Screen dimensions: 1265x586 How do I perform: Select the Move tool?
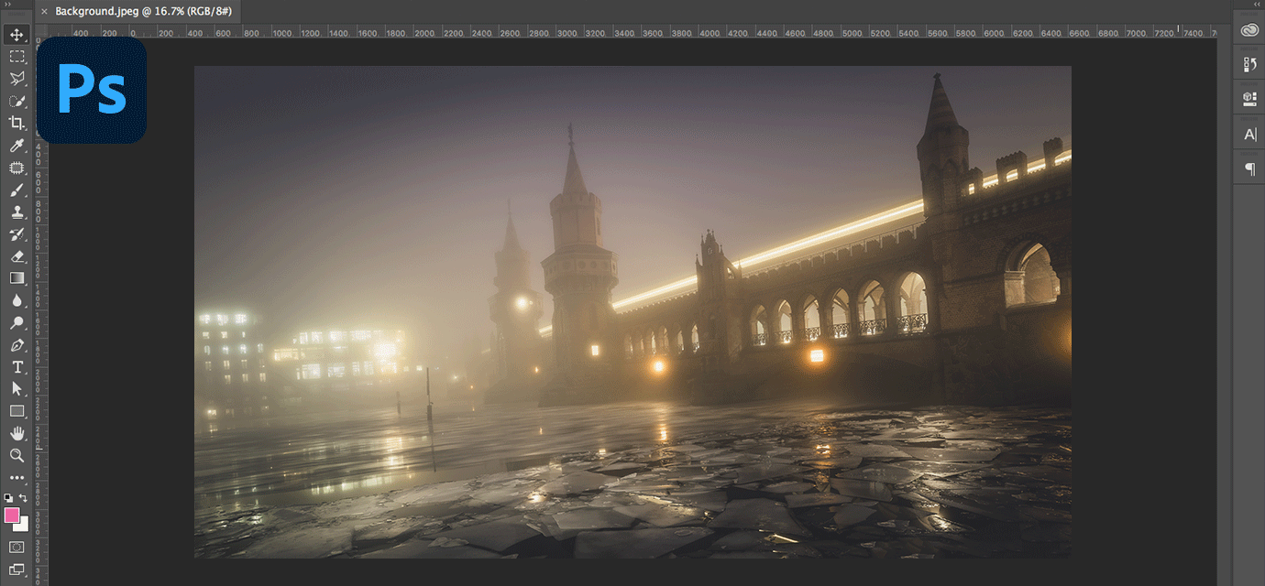click(x=16, y=35)
